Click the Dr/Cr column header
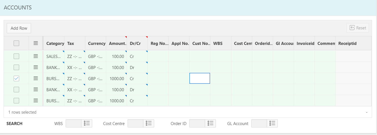The height and width of the screenshot is (135, 377). pos(137,43)
